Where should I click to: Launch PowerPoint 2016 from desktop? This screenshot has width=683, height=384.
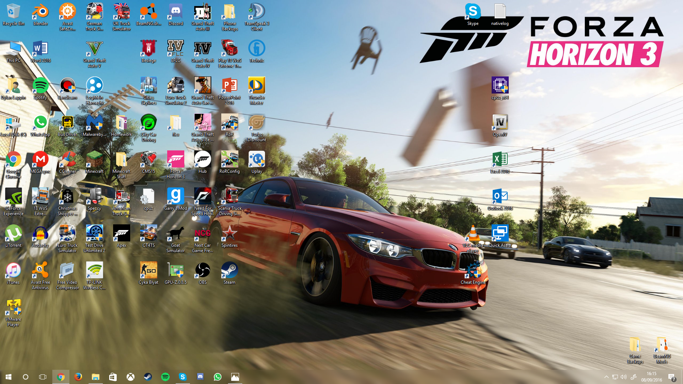coord(230,91)
